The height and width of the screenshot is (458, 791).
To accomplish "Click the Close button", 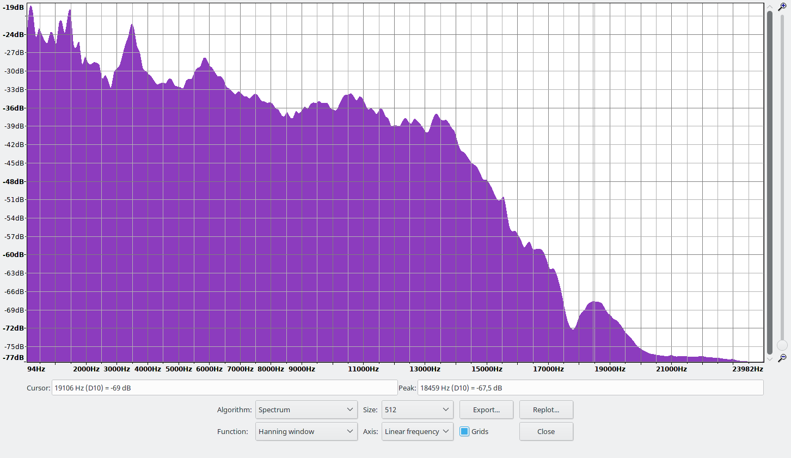I will tap(546, 431).
